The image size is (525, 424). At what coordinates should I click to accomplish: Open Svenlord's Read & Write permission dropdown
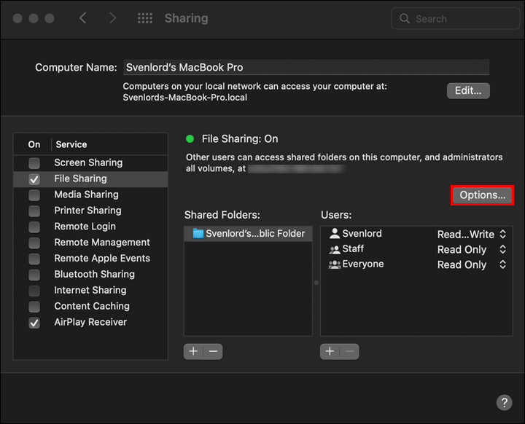[x=472, y=235]
